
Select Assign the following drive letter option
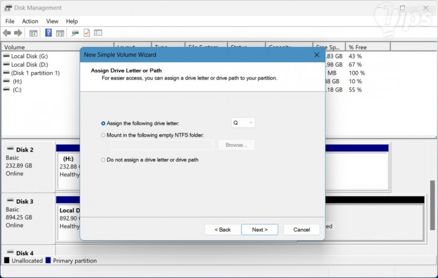tap(103, 123)
